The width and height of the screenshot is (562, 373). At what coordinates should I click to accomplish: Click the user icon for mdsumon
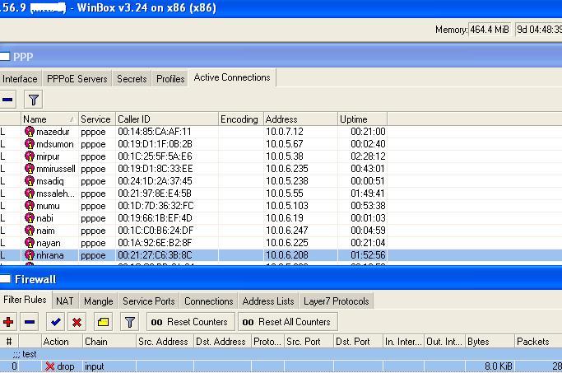30,144
